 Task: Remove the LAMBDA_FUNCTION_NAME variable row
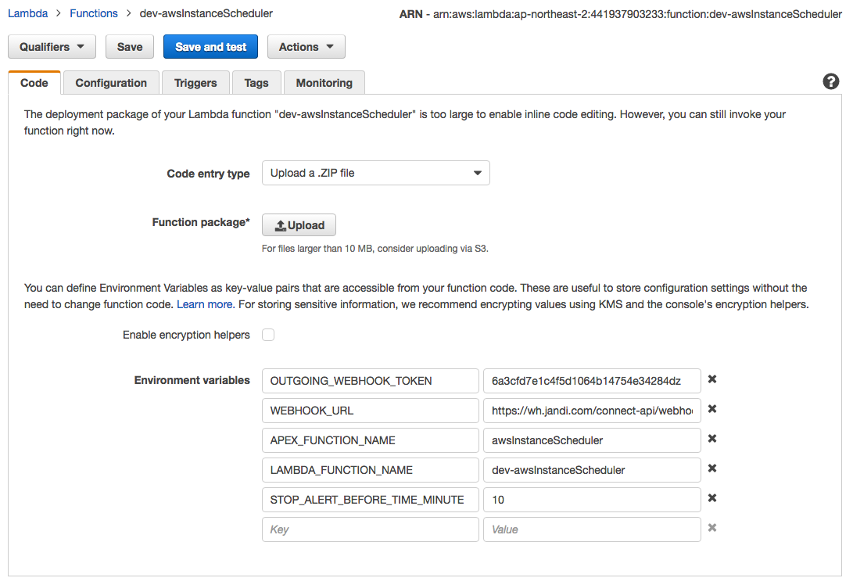pos(712,468)
